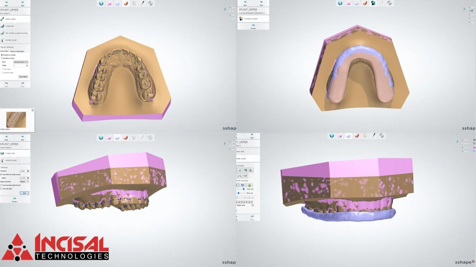Screen dimensions: 476x267
Task: Adjust the 50.0 µm knife slider
Action: [x=239, y=193]
